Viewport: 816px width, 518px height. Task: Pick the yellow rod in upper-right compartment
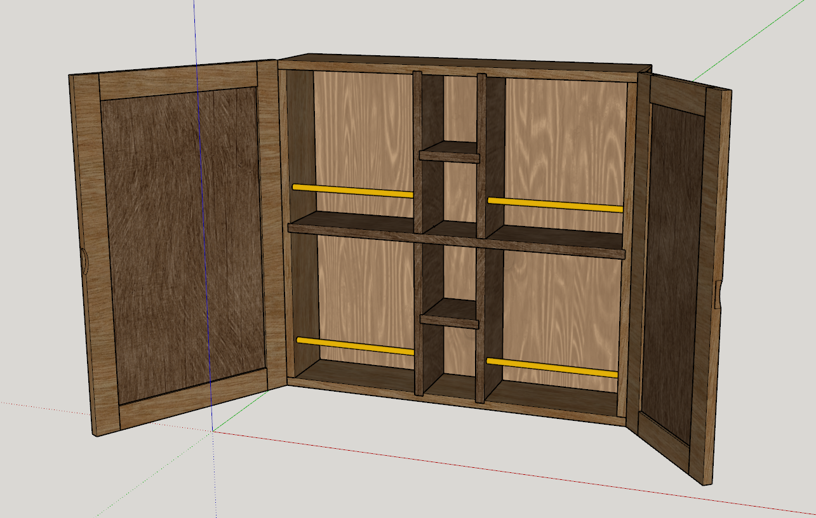tap(555, 204)
